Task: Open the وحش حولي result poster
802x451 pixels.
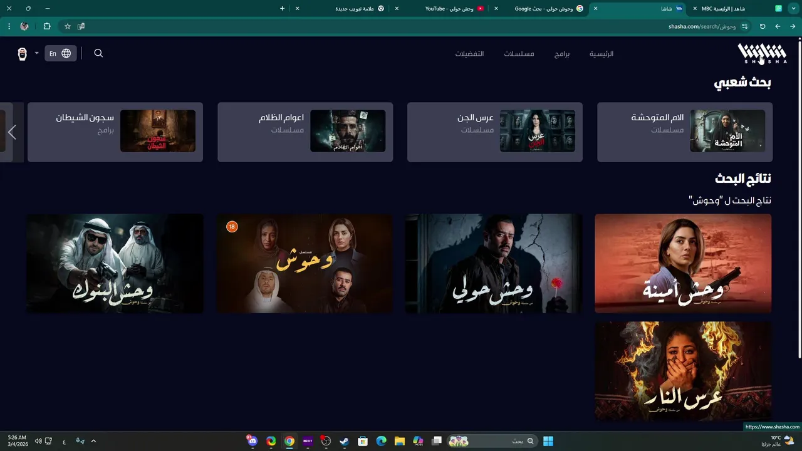Action: (x=494, y=263)
